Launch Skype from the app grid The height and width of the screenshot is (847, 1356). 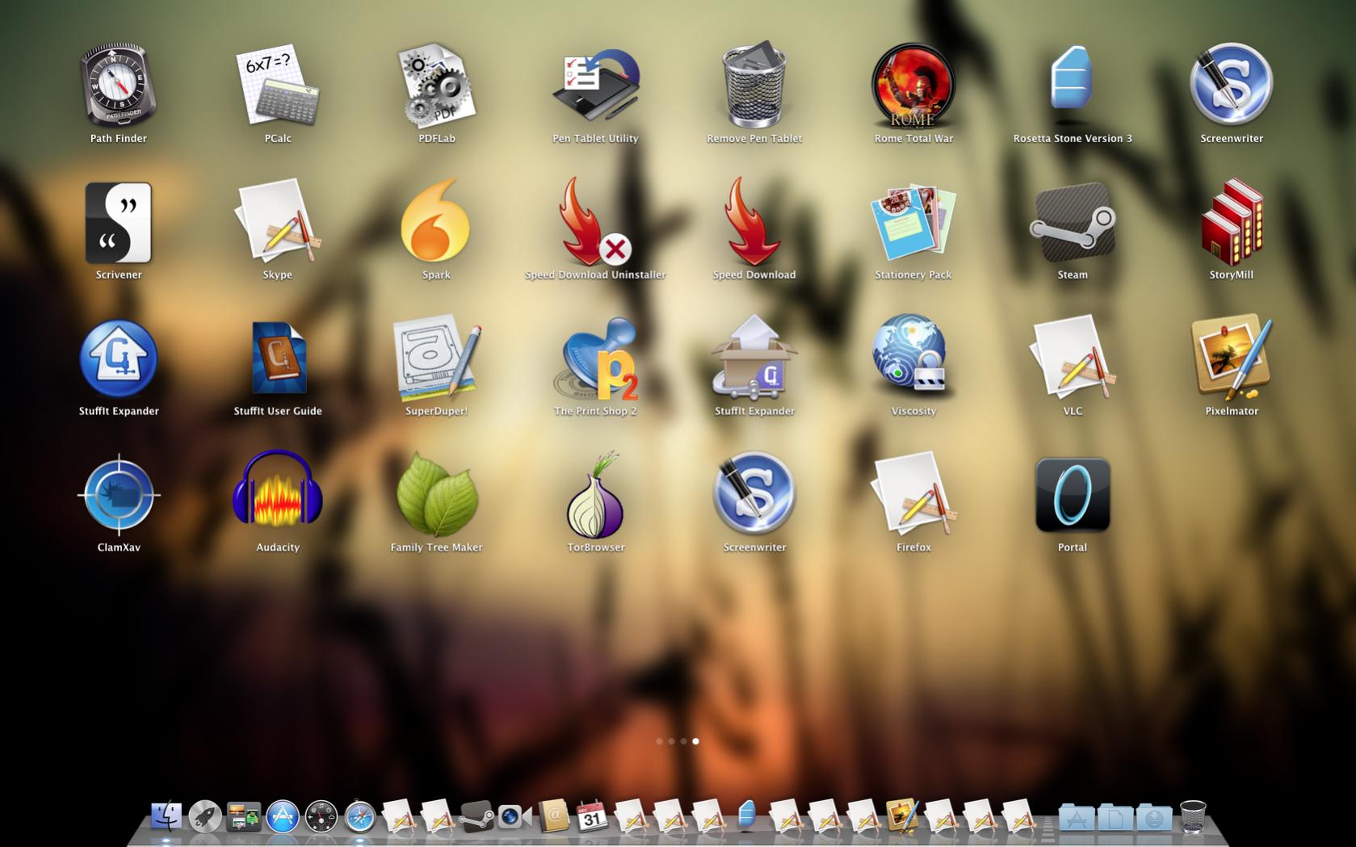(278, 222)
